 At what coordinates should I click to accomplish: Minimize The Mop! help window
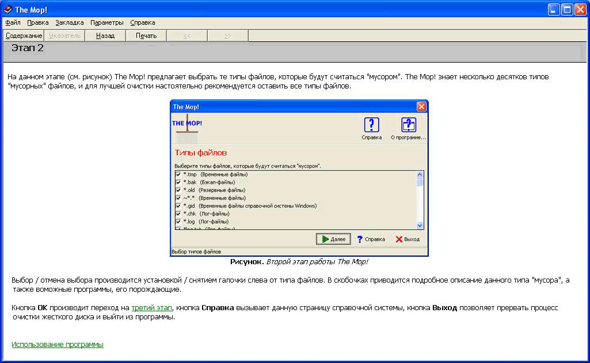[x=554, y=9]
